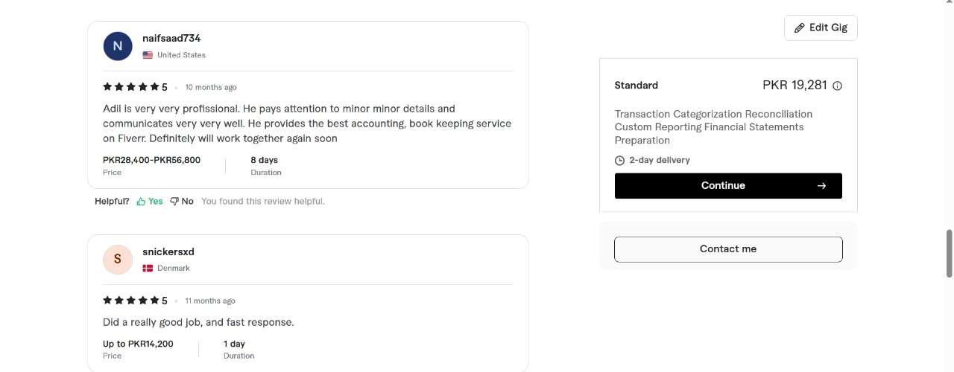Click naifsaad734's round N avatar
This screenshot has width=954, height=372.
118,46
